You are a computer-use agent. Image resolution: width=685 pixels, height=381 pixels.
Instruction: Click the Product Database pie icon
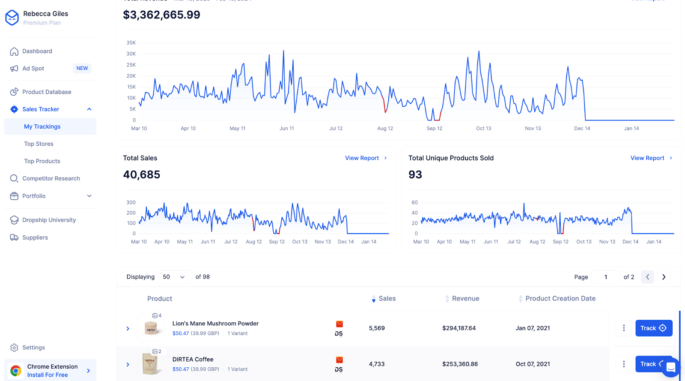(14, 92)
